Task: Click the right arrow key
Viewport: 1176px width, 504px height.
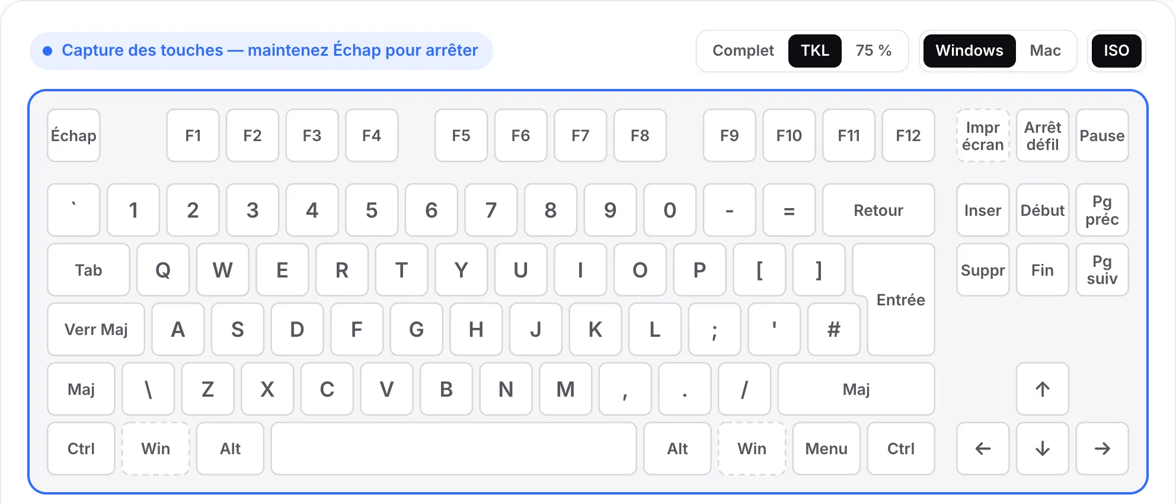Action: [x=1102, y=448]
